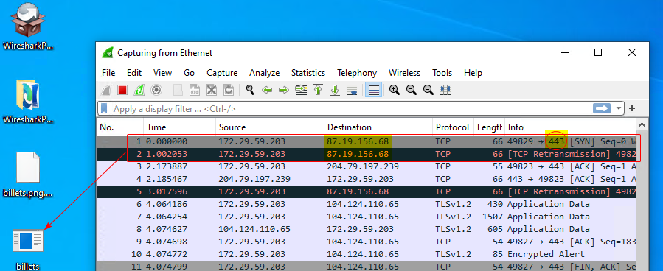Click Go to specified packet icon

coord(301,90)
